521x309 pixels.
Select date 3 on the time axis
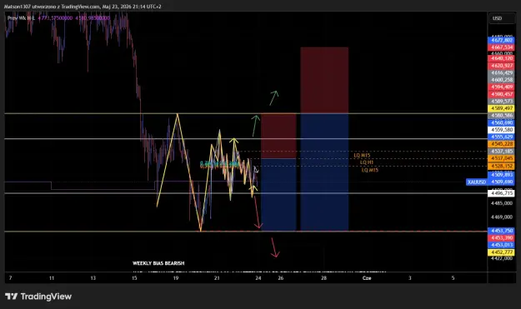pyautogui.click(x=409, y=278)
